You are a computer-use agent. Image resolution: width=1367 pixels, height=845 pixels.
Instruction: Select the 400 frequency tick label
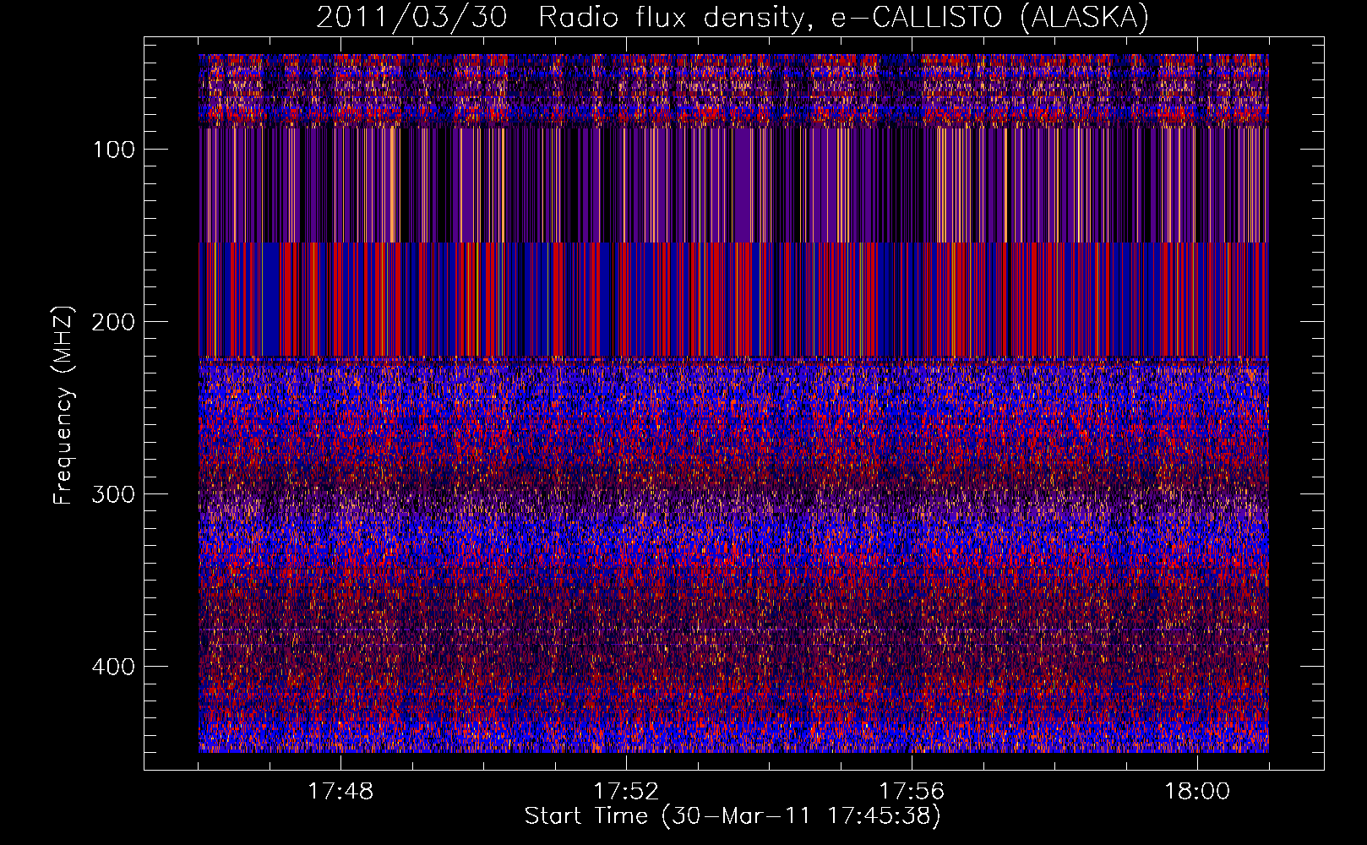click(114, 667)
